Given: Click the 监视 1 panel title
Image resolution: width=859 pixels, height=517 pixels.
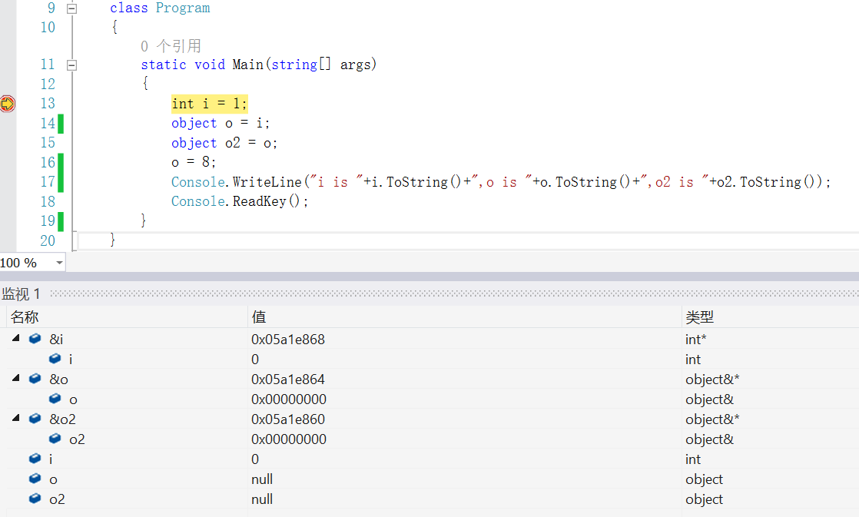Looking at the screenshot, I should (x=21, y=294).
